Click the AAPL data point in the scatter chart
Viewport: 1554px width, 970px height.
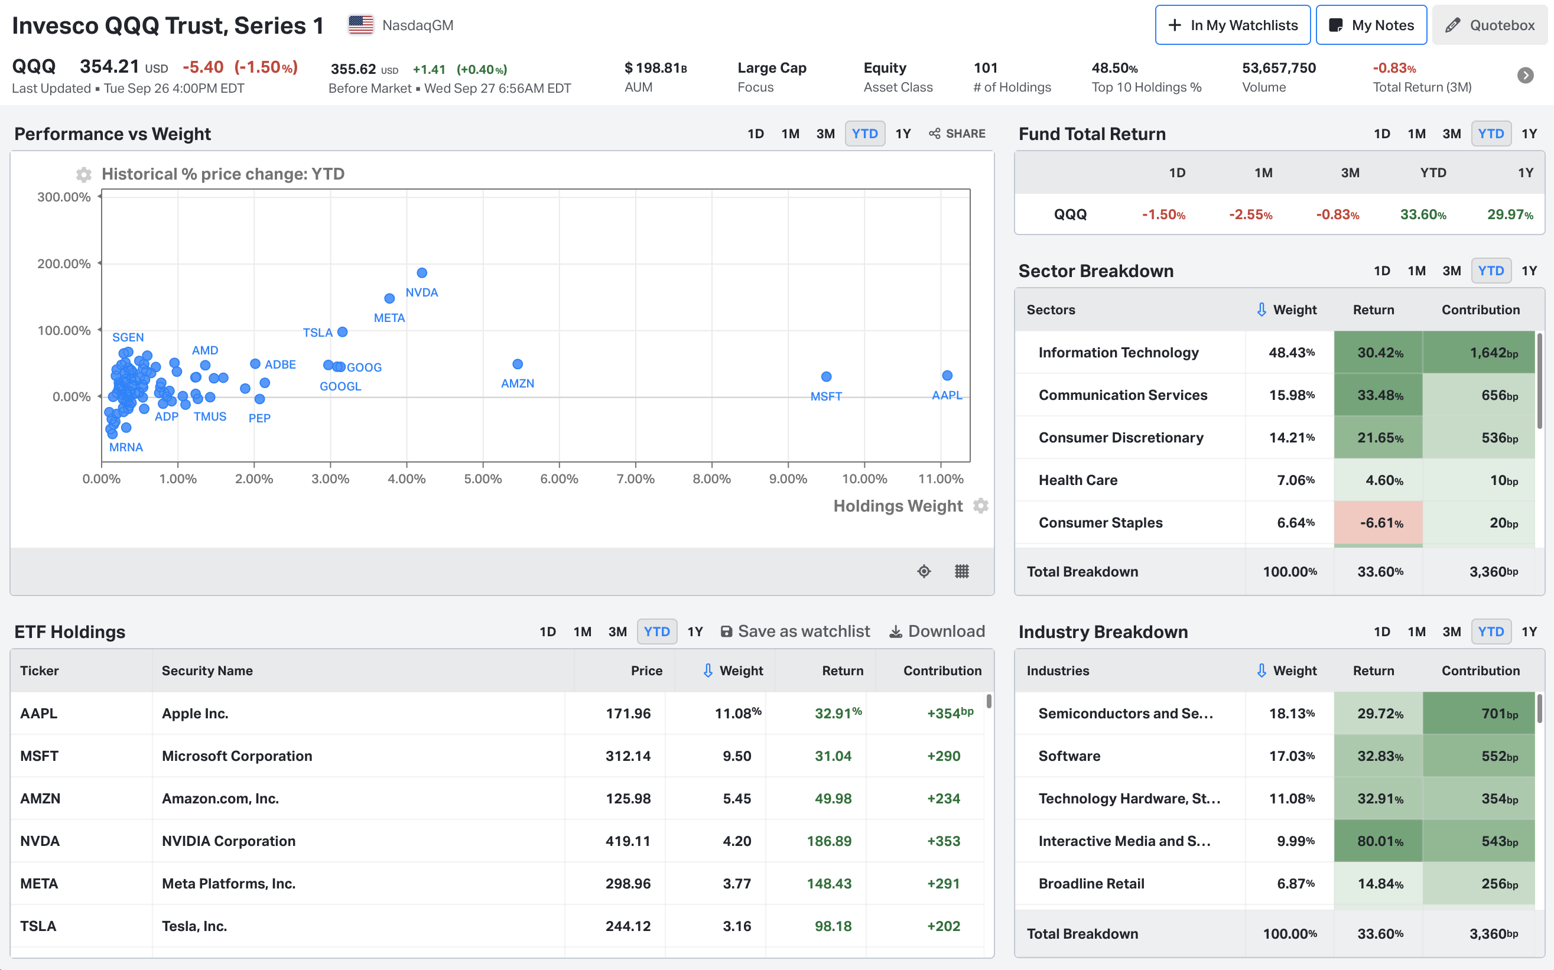tap(947, 375)
